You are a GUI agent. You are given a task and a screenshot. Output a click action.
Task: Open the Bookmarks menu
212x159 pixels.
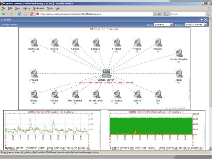click(x=39, y=8)
